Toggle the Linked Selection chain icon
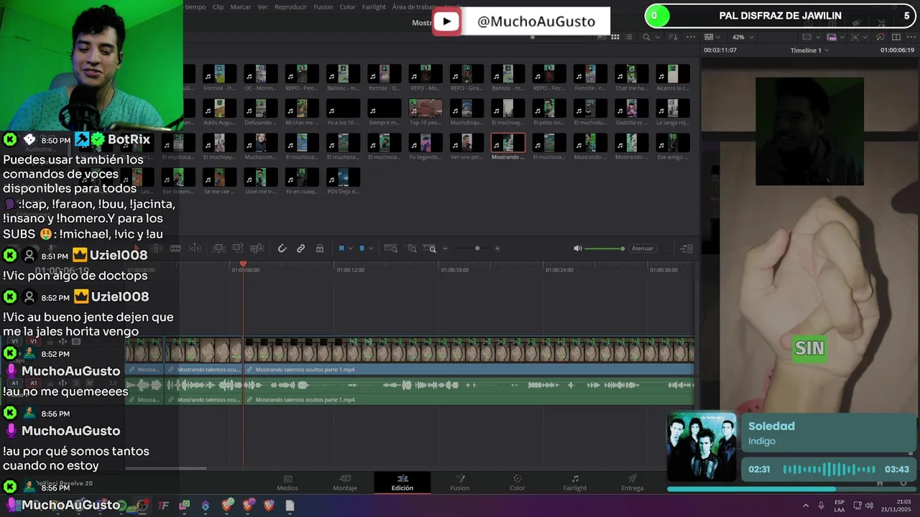Screen dimensions: 920x517 pyautogui.click(x=301, y=248)
